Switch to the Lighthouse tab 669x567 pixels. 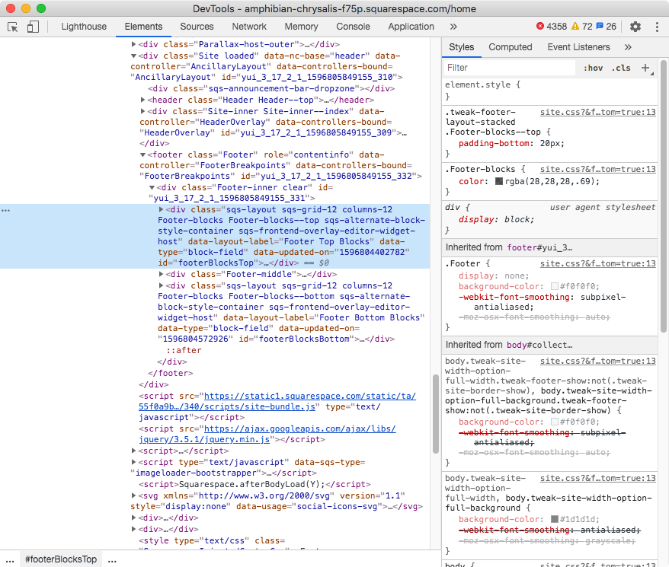(84, 27)
